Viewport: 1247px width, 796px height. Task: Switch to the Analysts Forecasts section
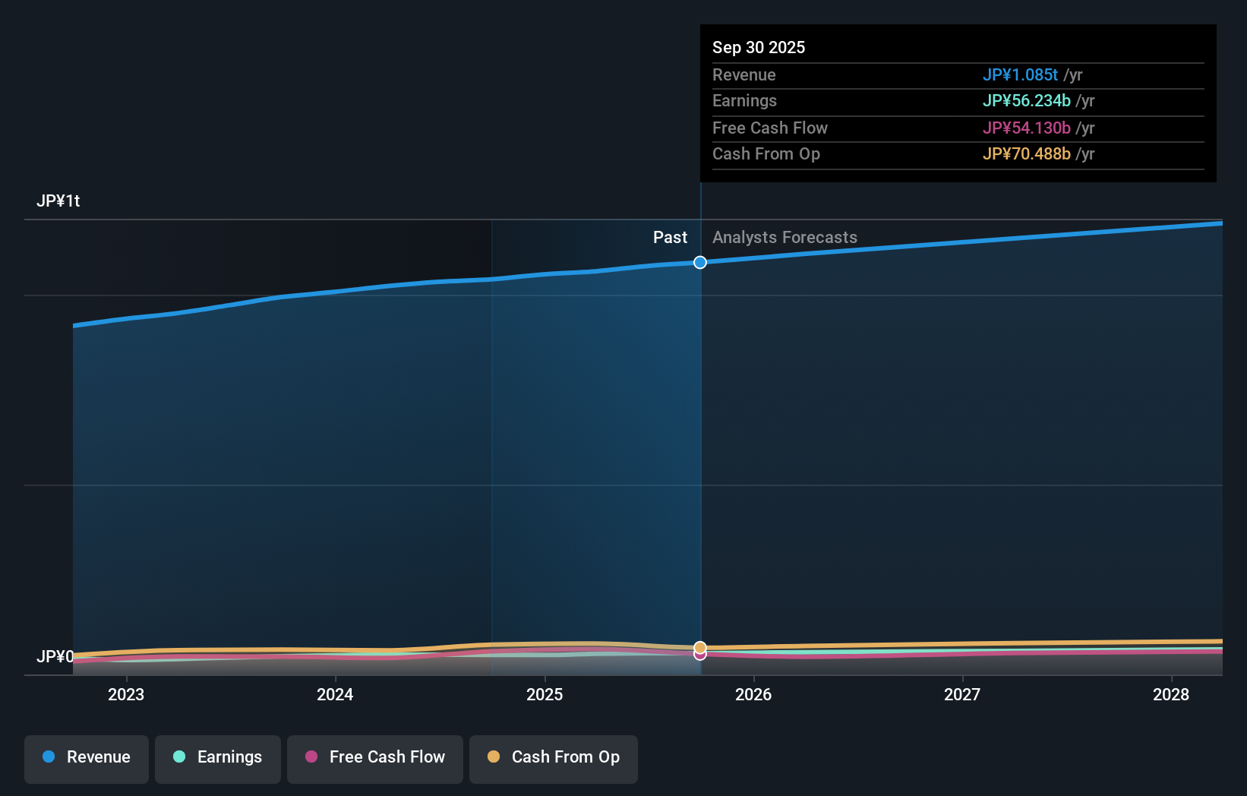tap(785, 237)
